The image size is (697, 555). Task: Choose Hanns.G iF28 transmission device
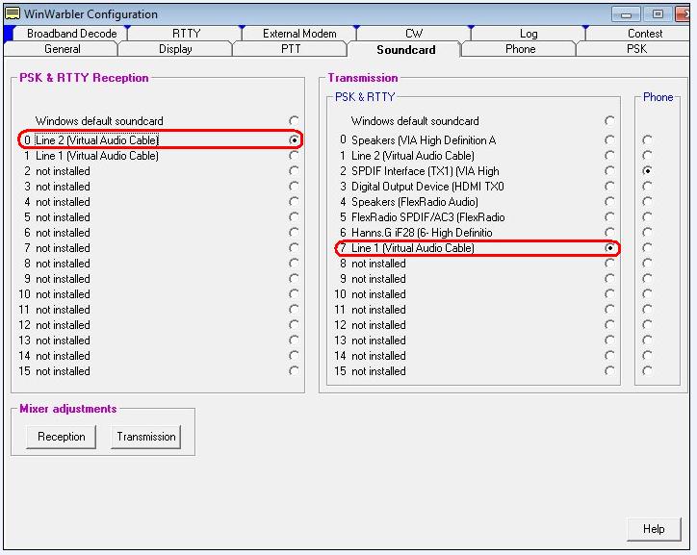tap(609, 233)
